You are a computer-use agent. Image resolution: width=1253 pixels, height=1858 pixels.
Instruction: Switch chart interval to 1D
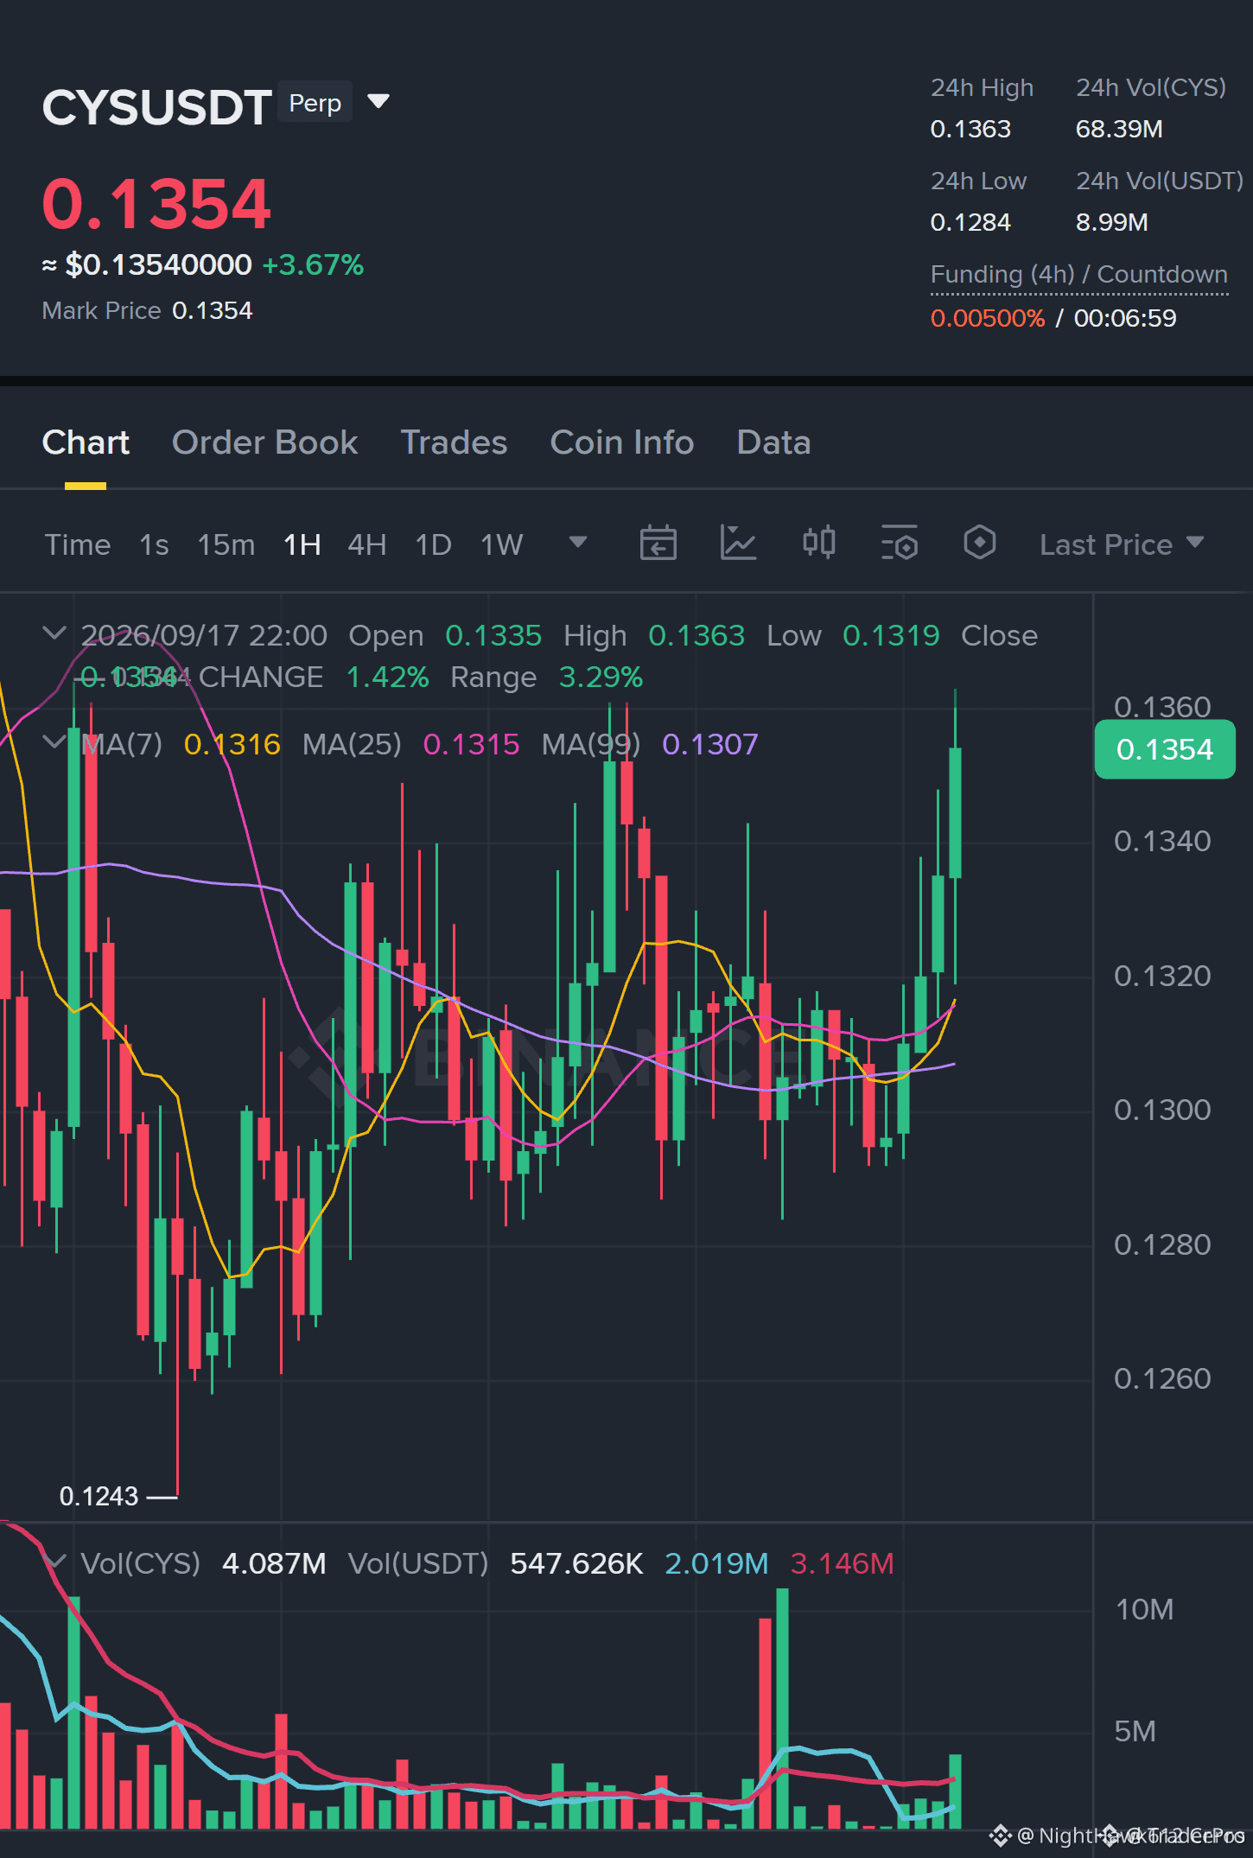click(x=434, y=544)
